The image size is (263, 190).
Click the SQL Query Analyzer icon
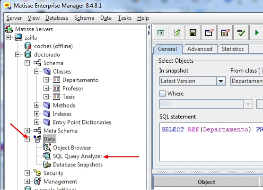47,156
